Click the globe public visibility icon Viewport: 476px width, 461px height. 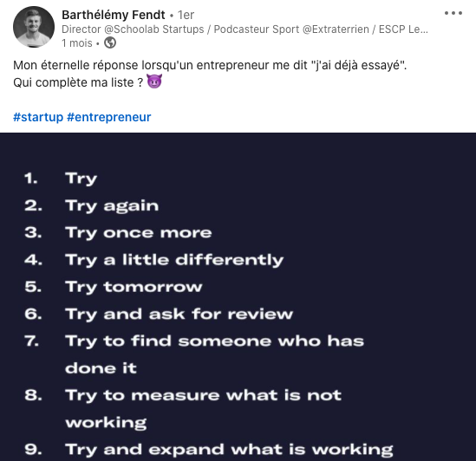click(x=110, y=42)
